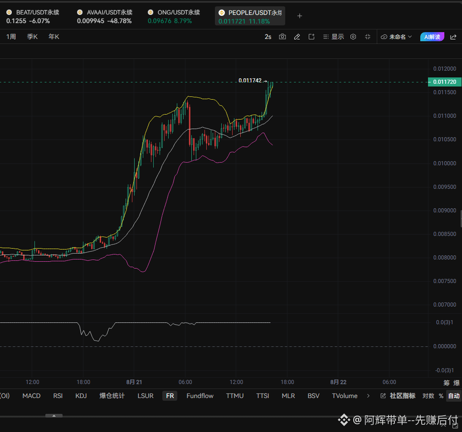Click the 0.011720 current price label
This screenshot has width=462, height=432.
tap(444, 82)
